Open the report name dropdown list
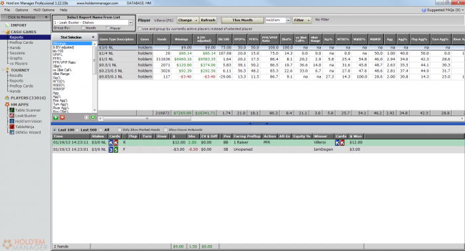The image size is (465, 251). (x=130, y=23)
